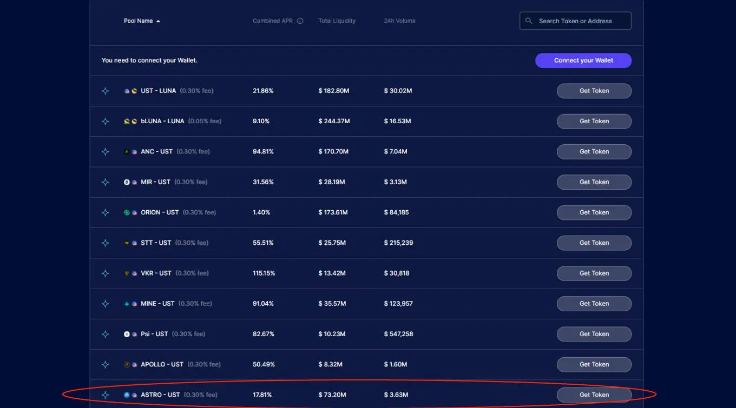Click the Combined APR column header
This screenshot has width=736, height=408.
273,21
